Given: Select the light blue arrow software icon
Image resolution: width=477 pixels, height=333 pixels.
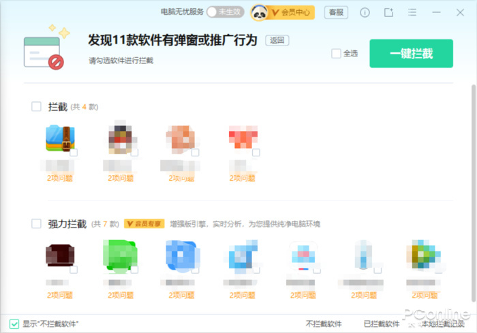Looking at the screenshot, I should point(243,255).
